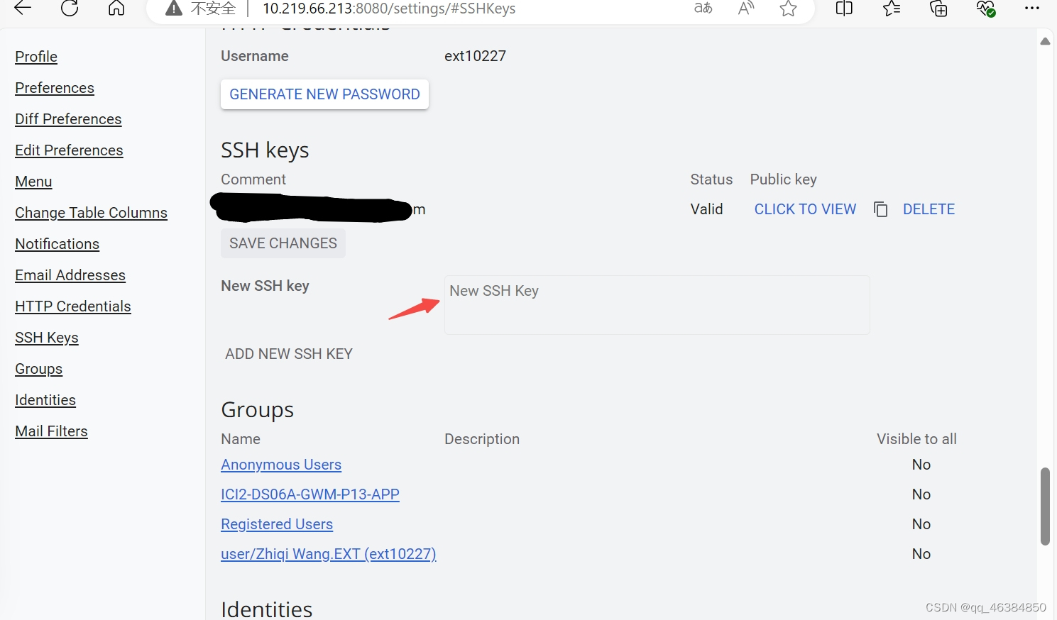Open the browser home page
The image size is (1057, 620).
click(116, 9)
